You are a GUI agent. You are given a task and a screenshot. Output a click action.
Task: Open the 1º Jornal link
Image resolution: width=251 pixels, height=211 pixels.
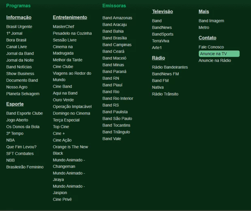pyautogui.click(x=14, y=33)
